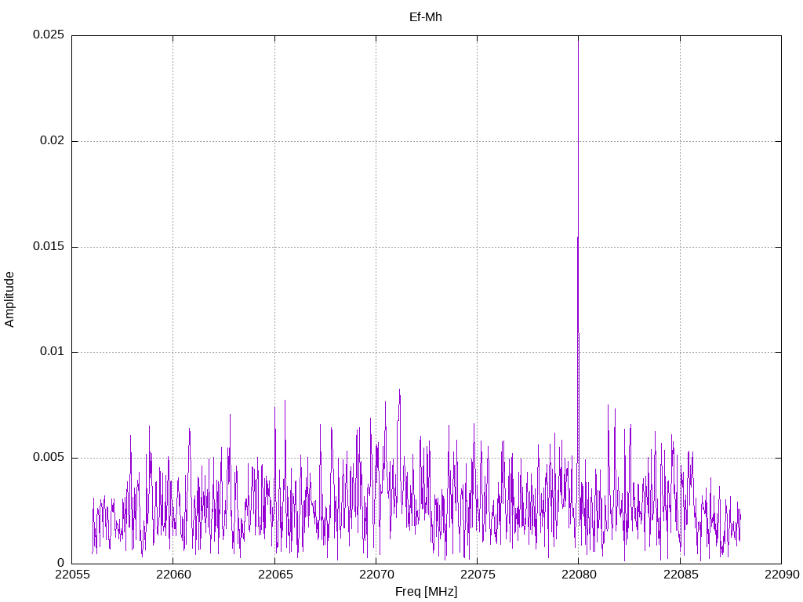803x602 pixels.
Task: Click the spike shoulder at 0.0155 amplitude
Action: [577, 238]
